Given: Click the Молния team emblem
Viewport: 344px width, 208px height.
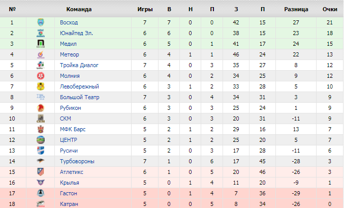Looking at the screenshot, I should (x=41, y=76).
